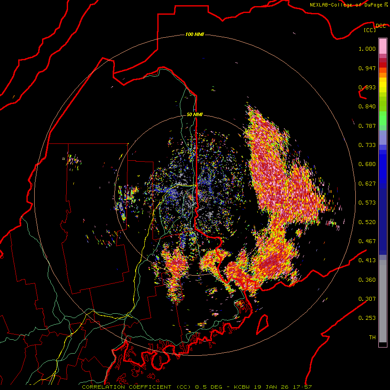The width and height of the screenshot is (390, 390).
Task: Click the 50 NMI range ring label
Action: [x=195, y=114]
